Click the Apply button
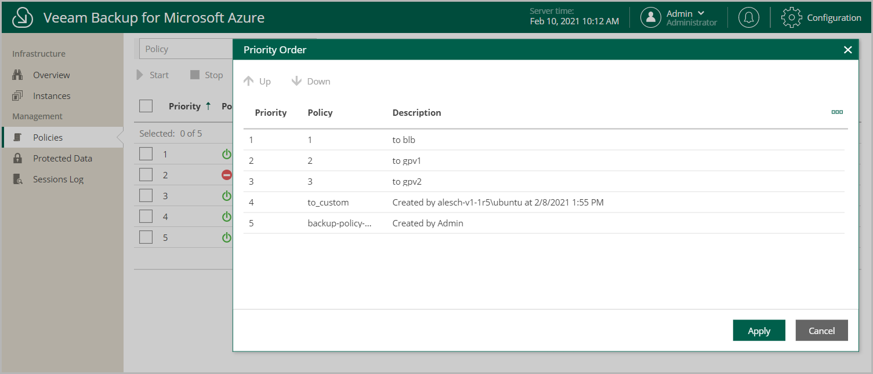 [x=759, y=331]
